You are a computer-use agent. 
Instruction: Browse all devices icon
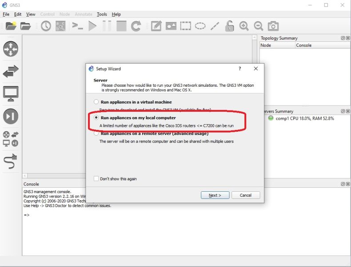11,139
